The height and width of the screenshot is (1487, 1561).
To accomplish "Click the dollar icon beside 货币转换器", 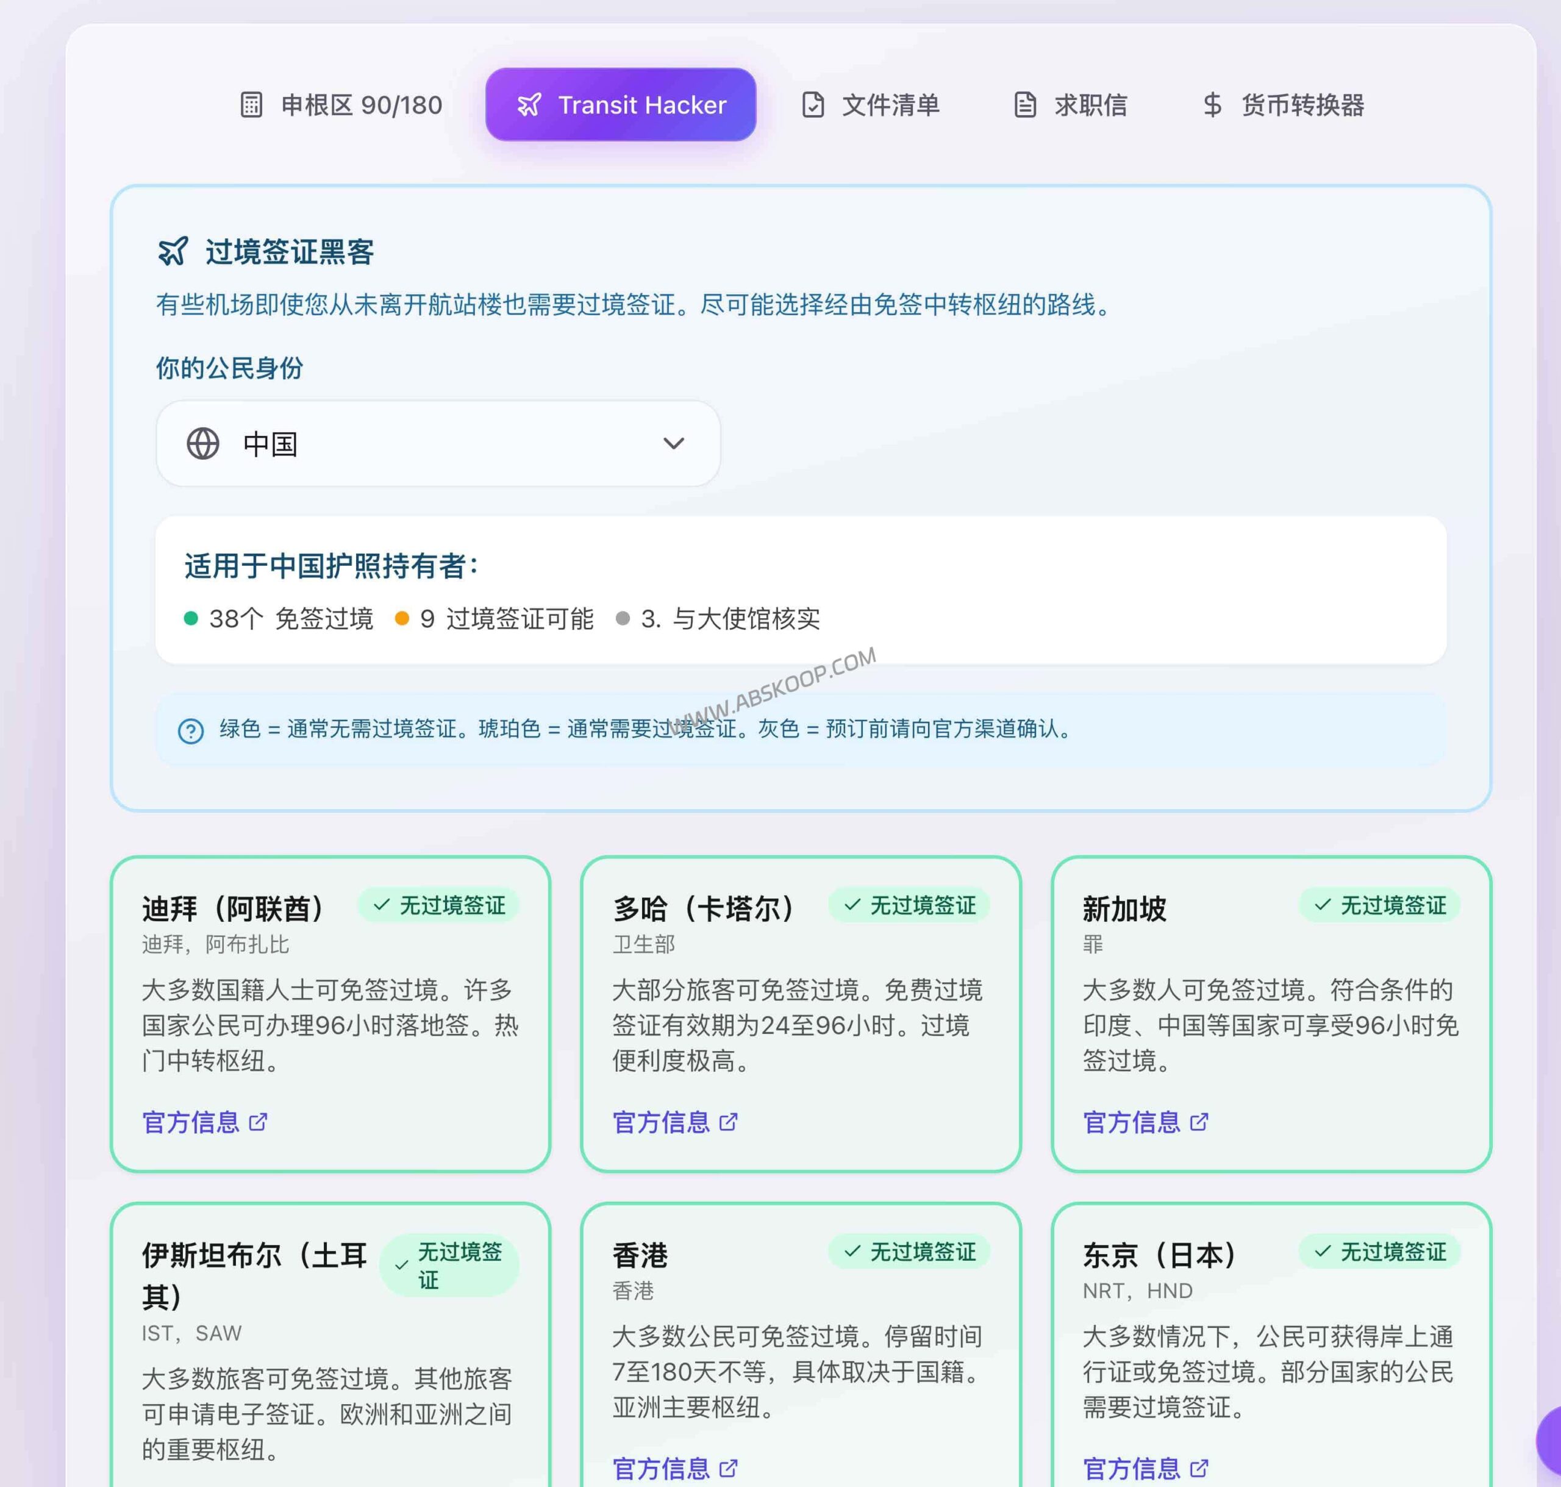I will tap(1212, 105).
